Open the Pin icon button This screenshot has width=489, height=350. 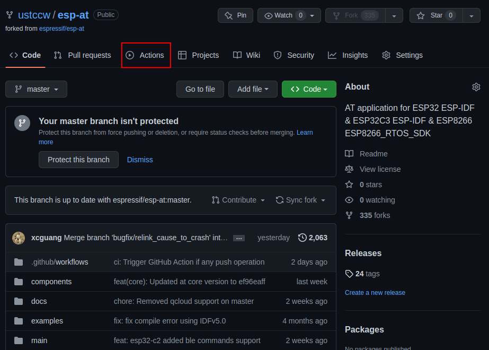[228, 15]
